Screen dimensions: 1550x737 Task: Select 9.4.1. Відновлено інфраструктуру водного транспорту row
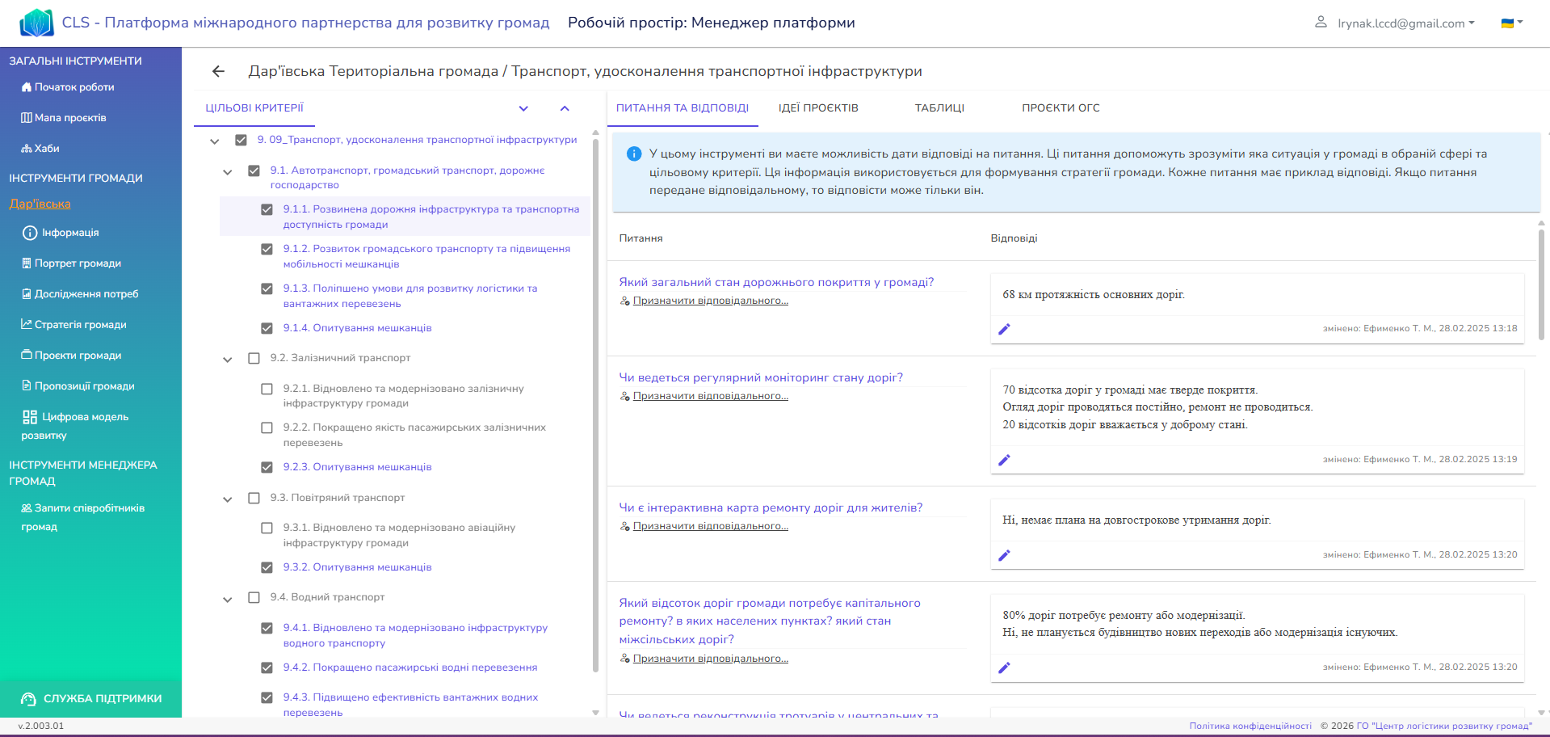[x=415, y=635]
